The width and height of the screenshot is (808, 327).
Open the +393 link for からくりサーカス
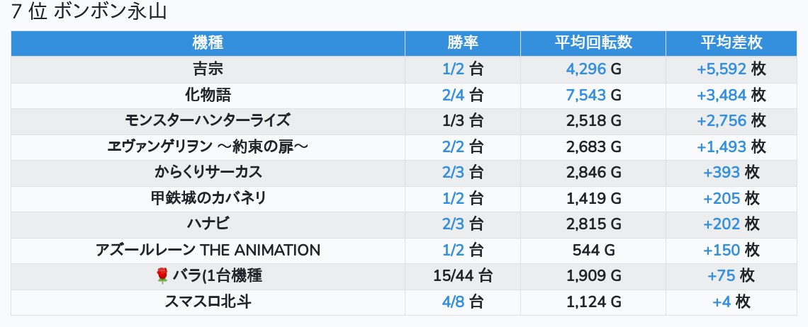click(x=721, y=173)
